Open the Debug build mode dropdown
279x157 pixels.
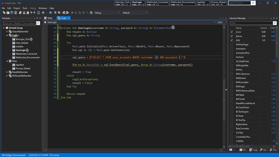(107, 13)
